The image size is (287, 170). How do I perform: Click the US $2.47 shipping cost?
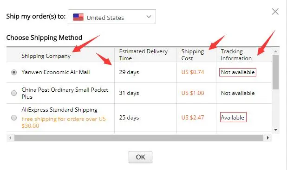[x=193, y=117]
